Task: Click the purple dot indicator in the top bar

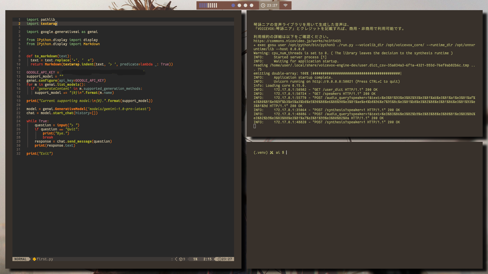Action: (x=233, y=5)
